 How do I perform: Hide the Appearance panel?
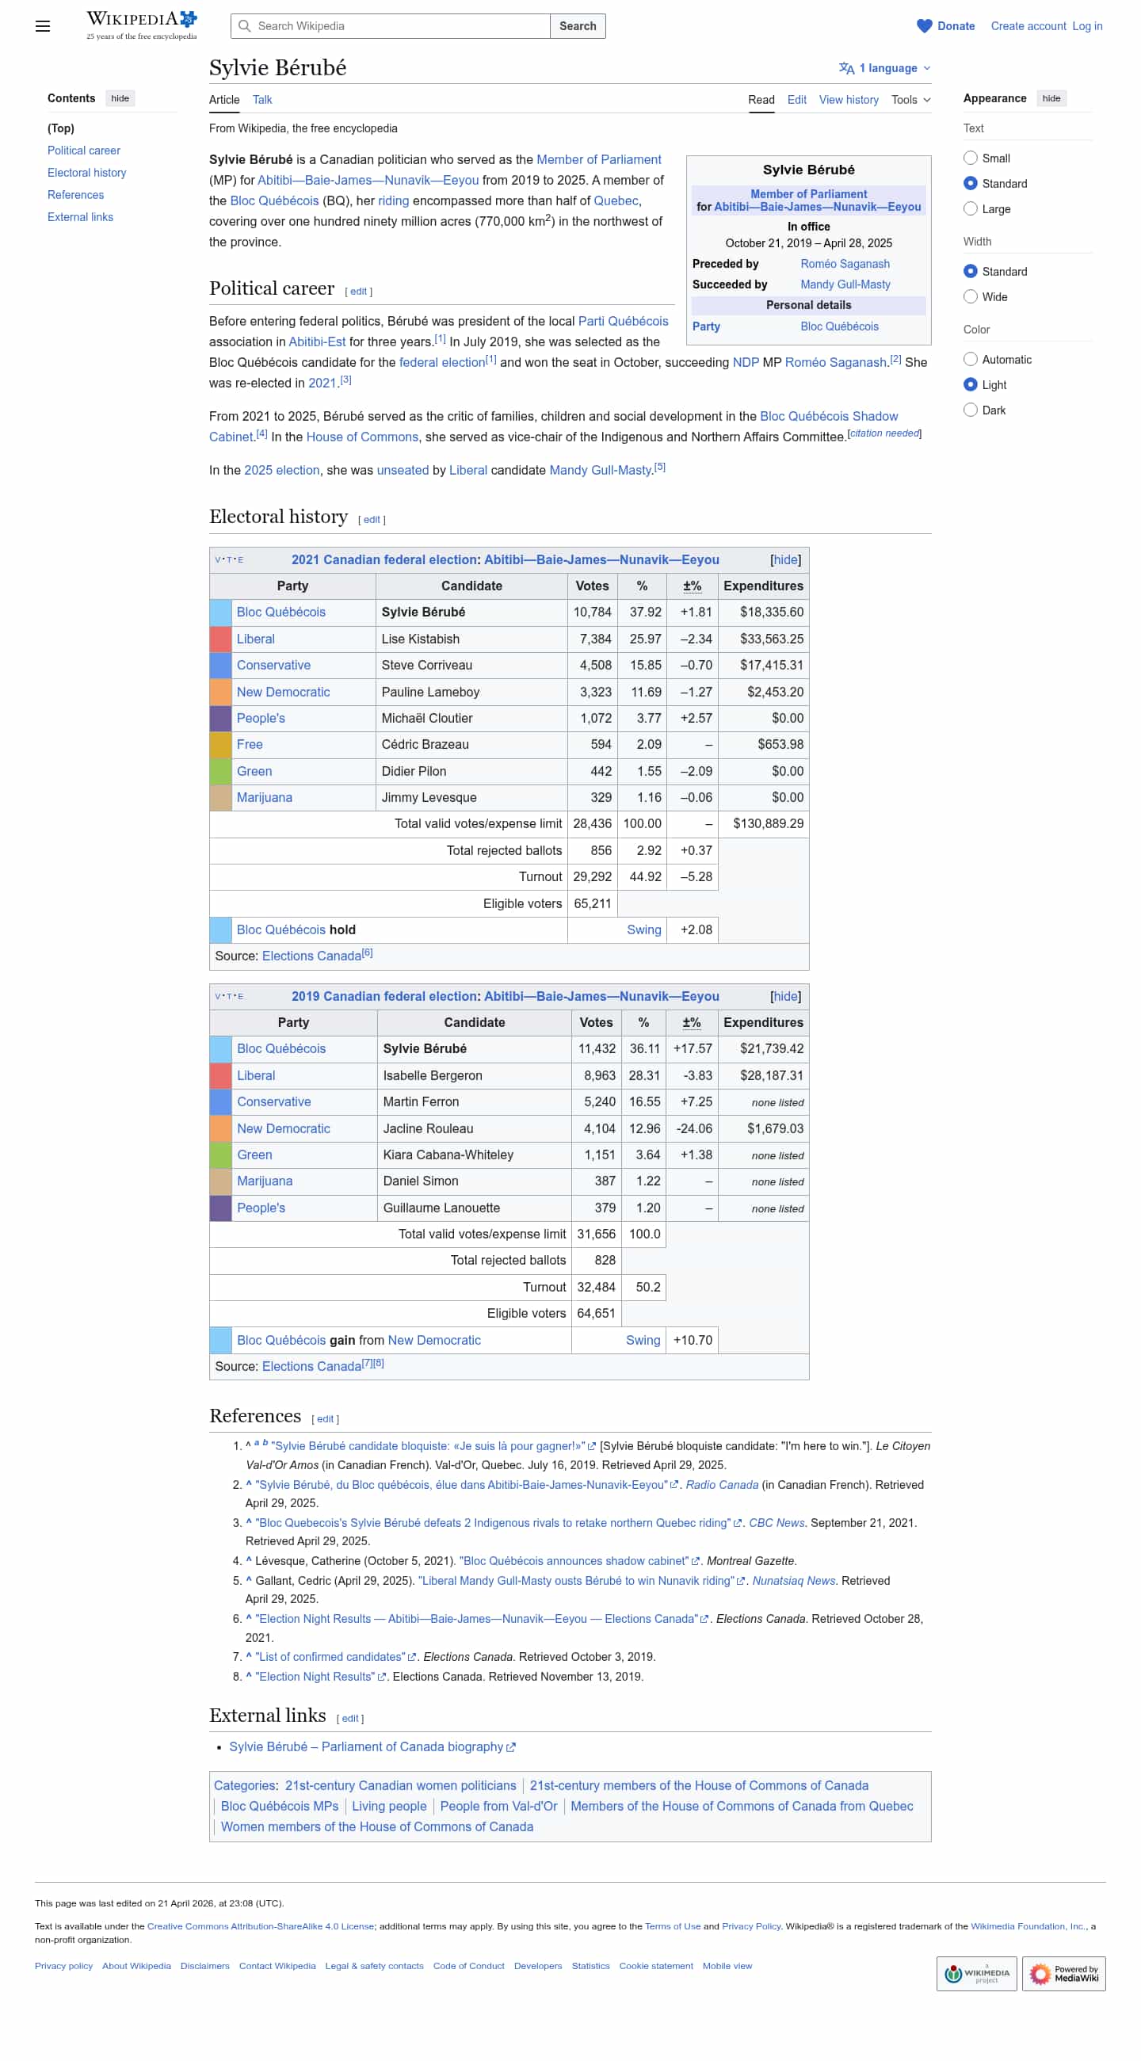click(x=1051, y=98)
